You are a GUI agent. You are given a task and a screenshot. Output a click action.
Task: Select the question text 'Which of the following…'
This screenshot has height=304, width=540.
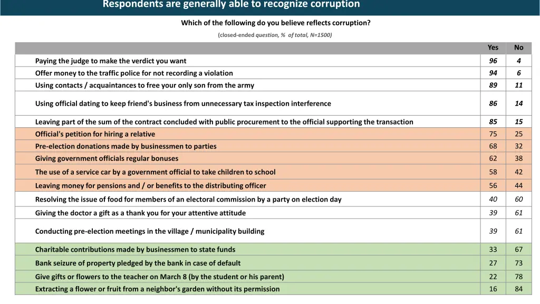point(275,23)
